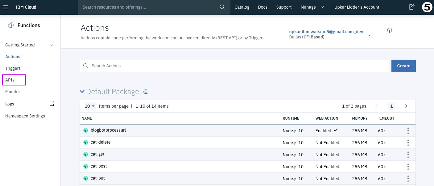The height and width of the screenshot is (186, 434).
Task: Open Triggers in the sidebar
Action: pyautogui.click(x=13, y=68)
